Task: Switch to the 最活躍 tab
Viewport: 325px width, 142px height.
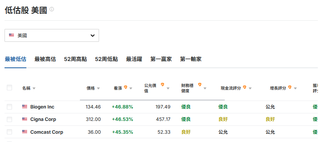Action: point(134,59)
